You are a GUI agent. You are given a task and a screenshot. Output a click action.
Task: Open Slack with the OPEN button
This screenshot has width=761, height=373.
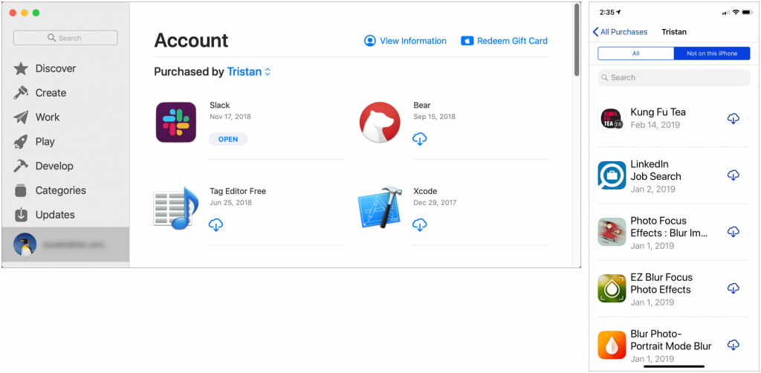point(228,139)
